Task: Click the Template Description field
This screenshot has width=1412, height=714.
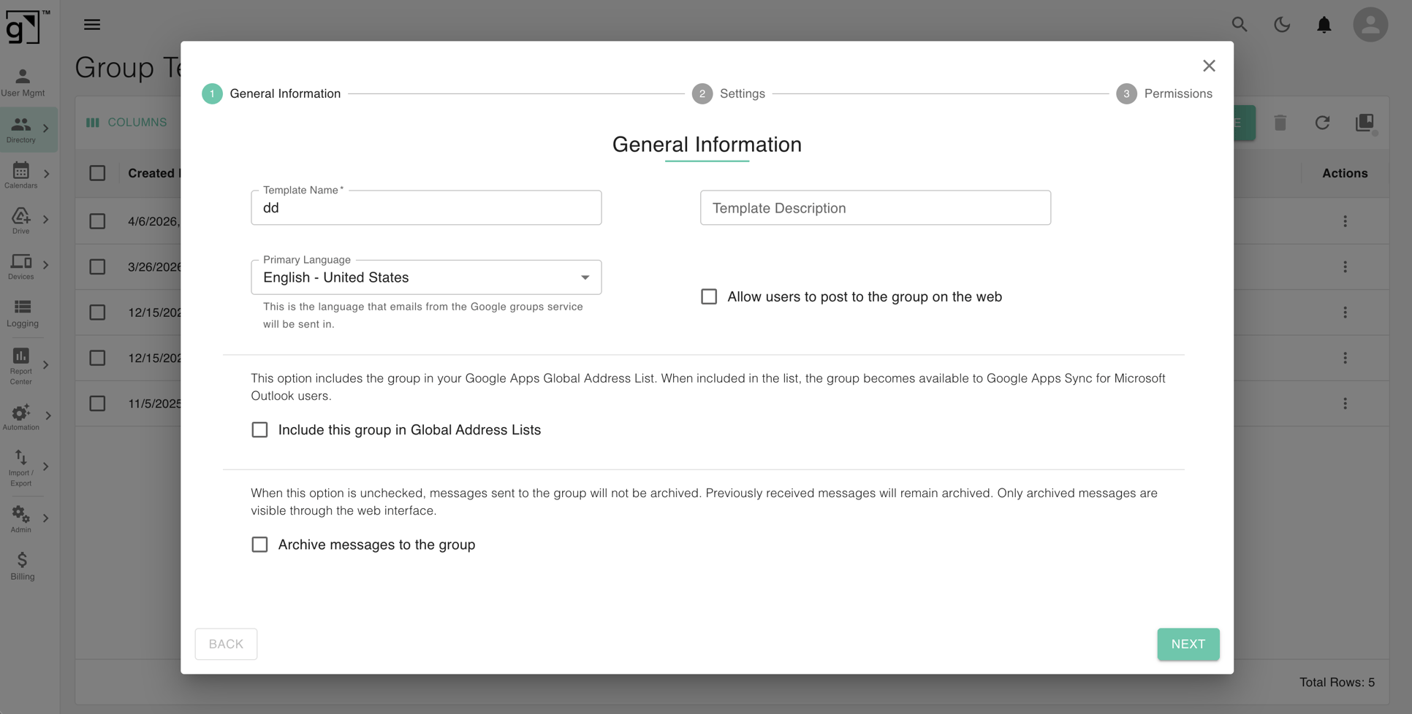Action: [x=876, y=208]
